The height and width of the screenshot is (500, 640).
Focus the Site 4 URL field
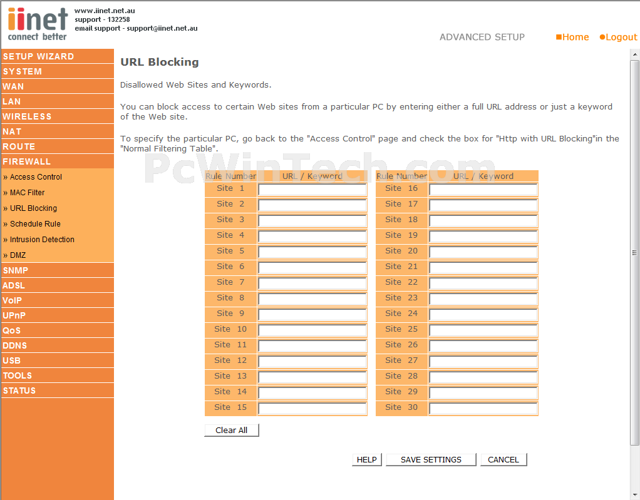click(312, 237)
